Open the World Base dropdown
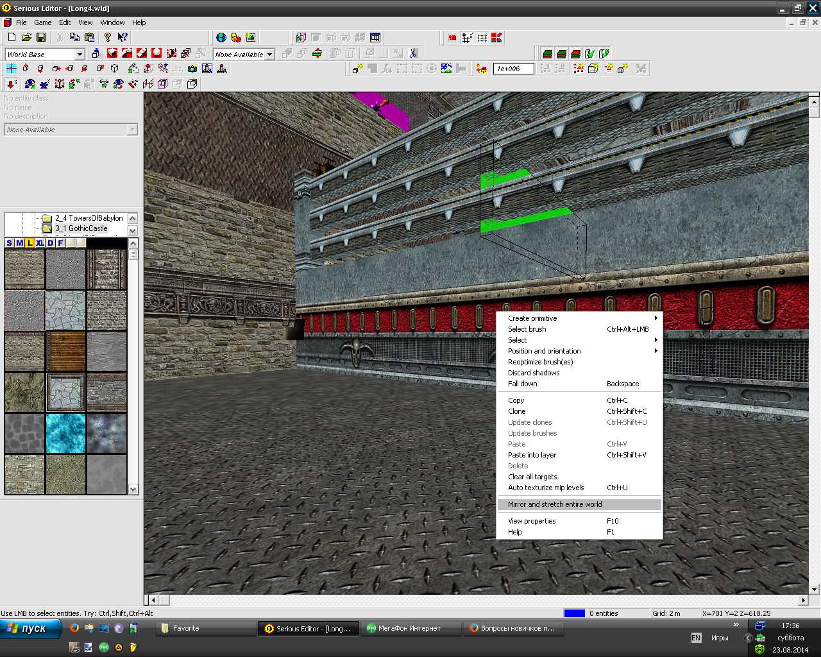 [x=80, y=55]
